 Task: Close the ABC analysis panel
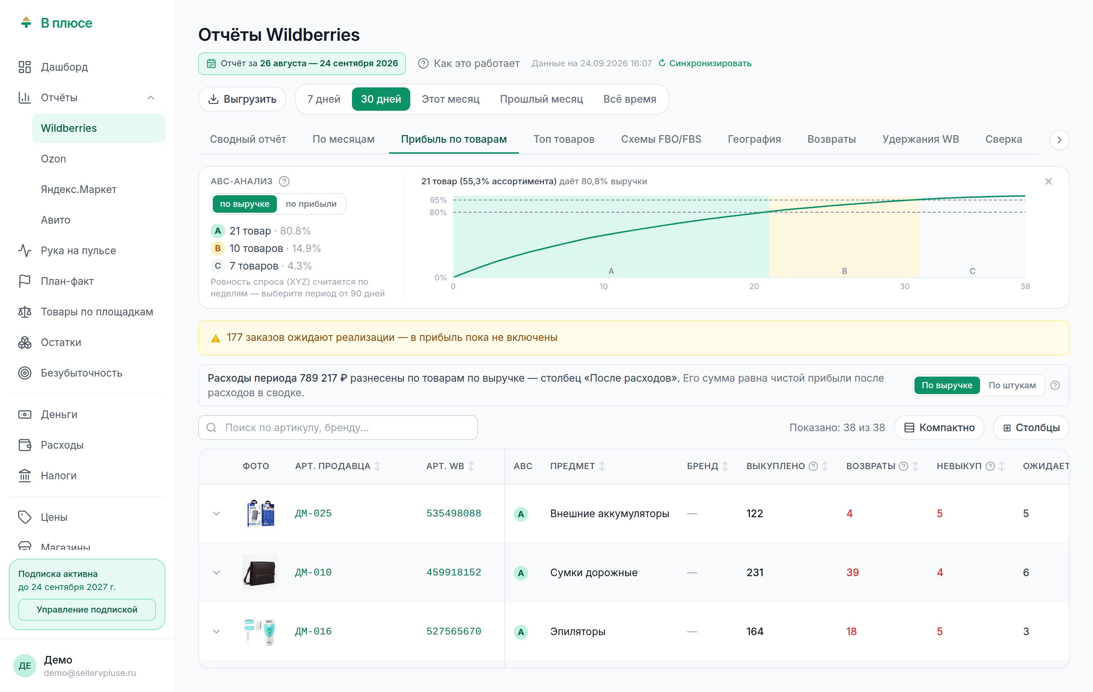tap(1048, 181)
